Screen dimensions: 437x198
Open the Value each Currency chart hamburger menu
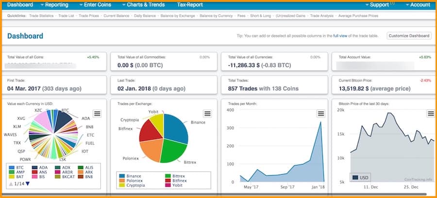[x=97, y=114]
